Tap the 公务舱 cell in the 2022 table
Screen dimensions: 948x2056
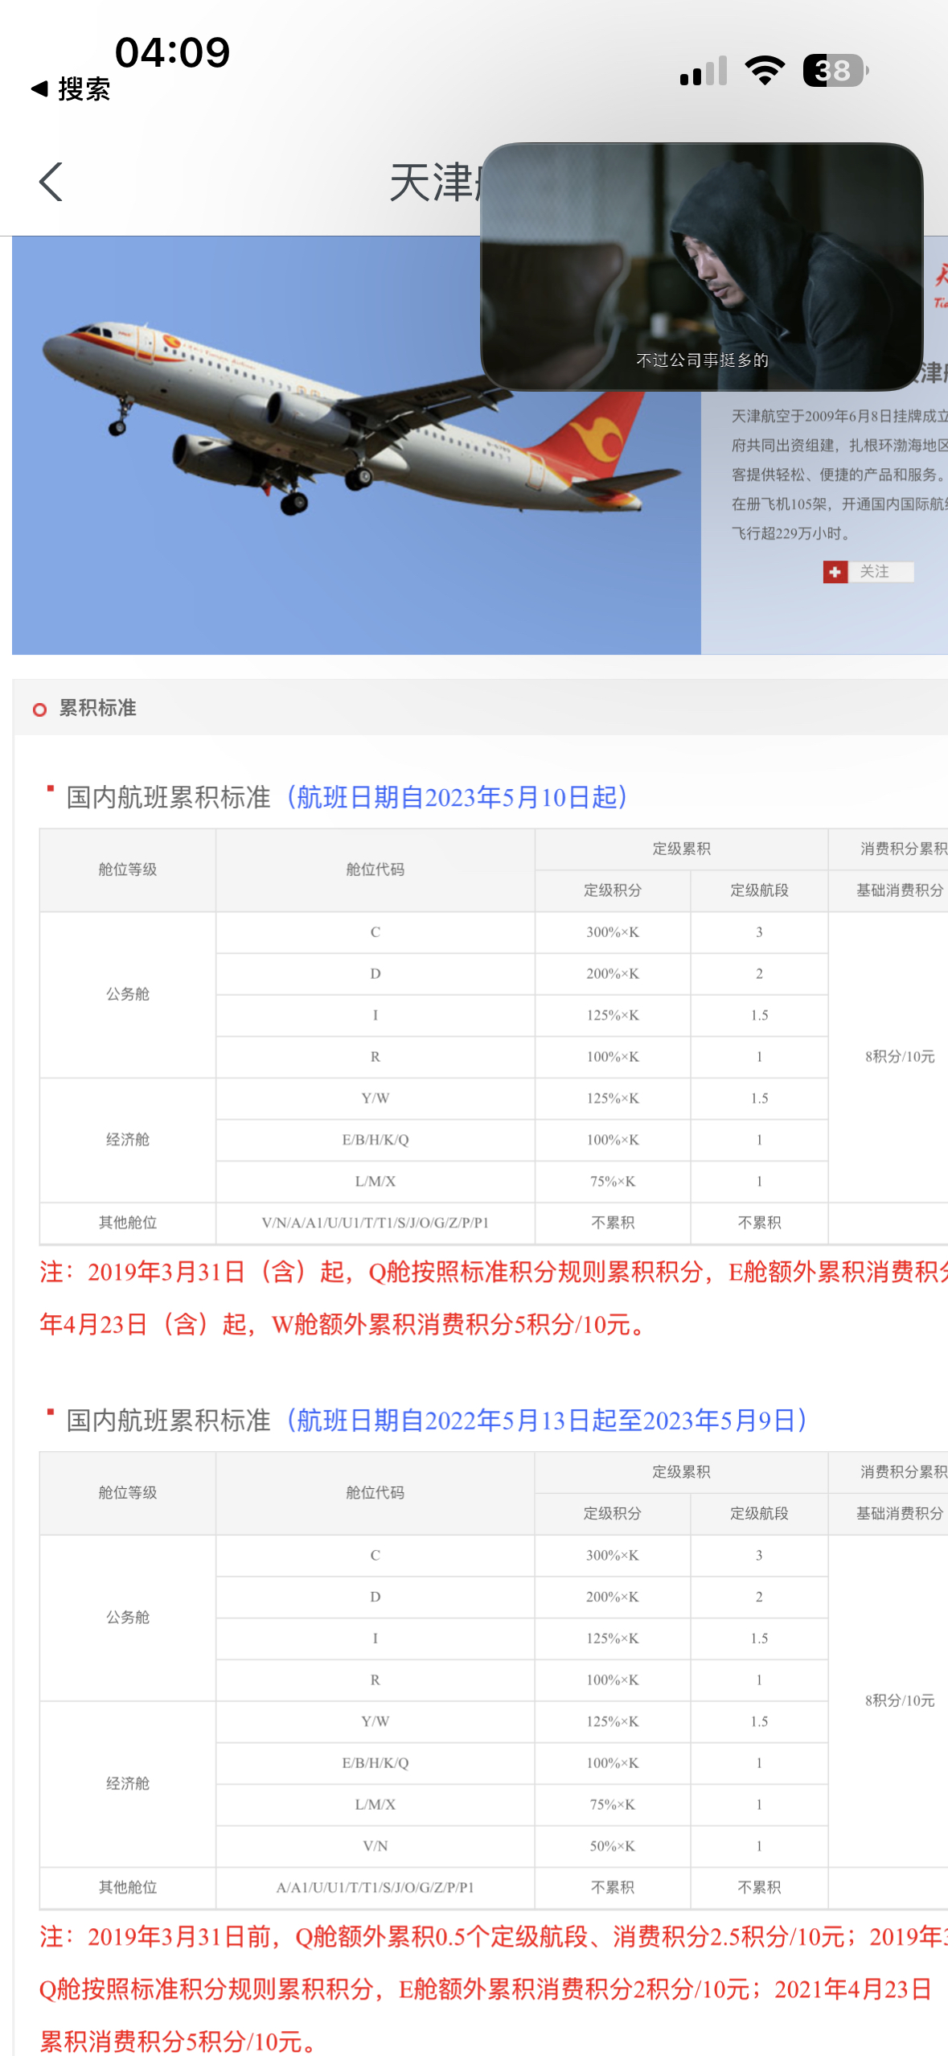(x=128, y=1618)
